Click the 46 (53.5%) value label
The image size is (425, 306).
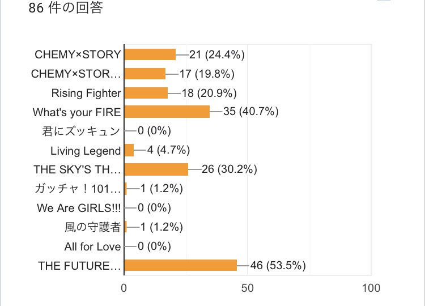click(278, 265)
